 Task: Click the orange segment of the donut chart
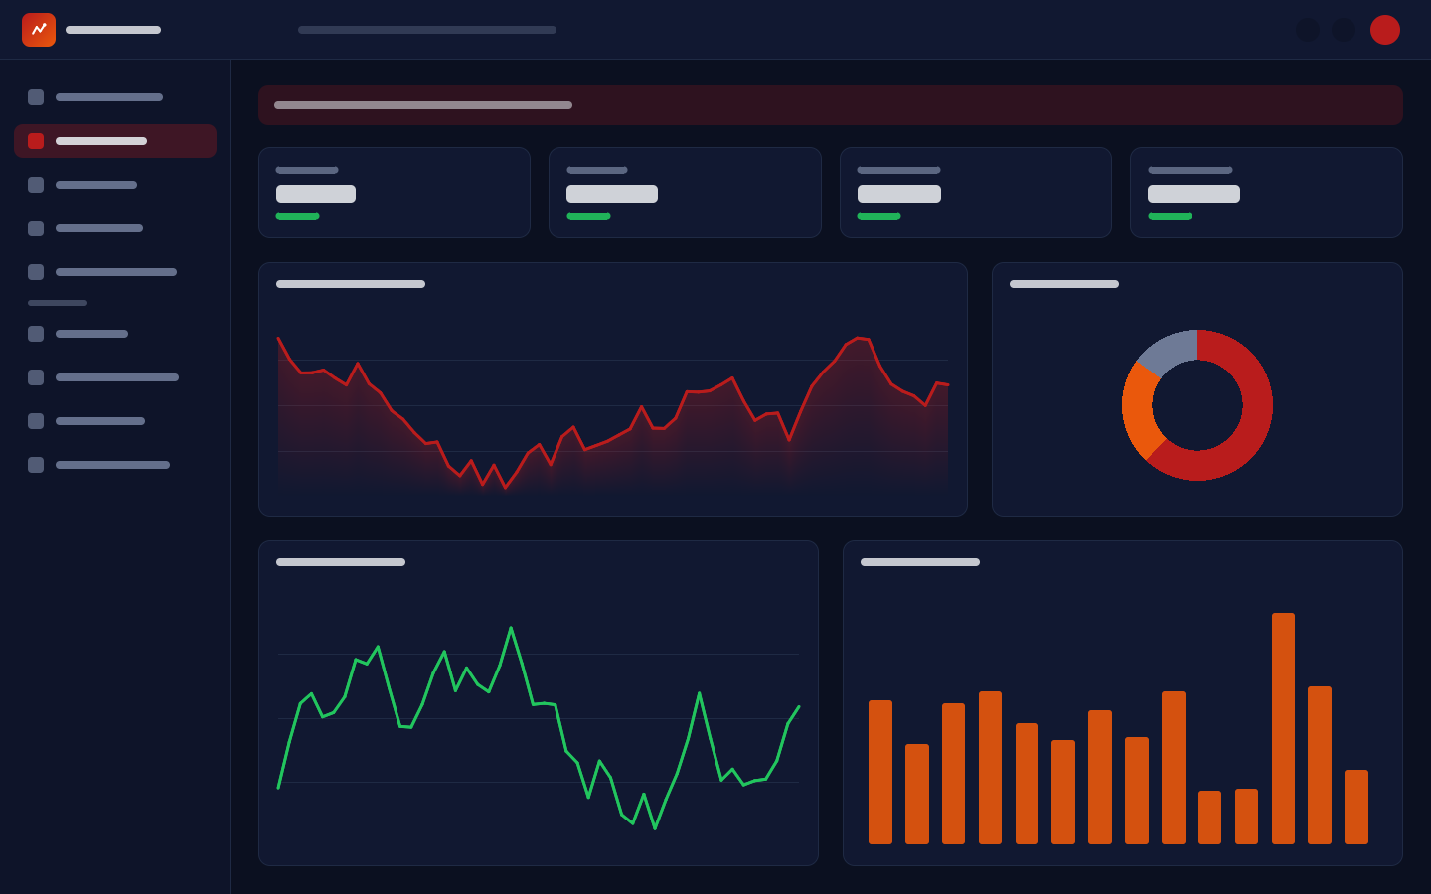(x=1138, y=412)
